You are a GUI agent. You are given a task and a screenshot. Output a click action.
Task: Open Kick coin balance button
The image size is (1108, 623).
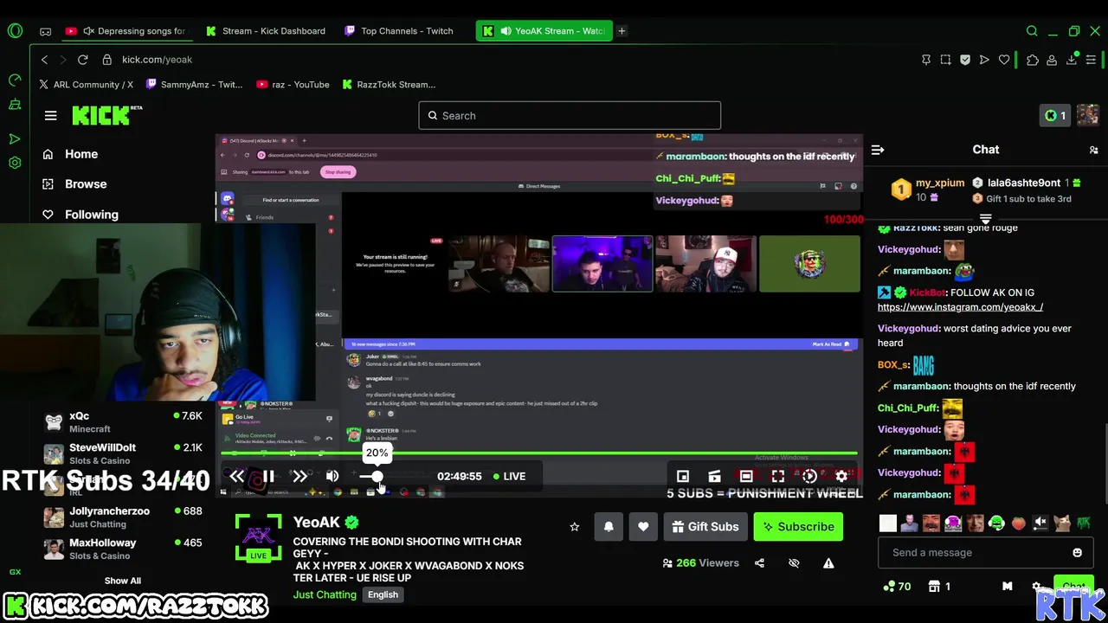[1056, 115]
